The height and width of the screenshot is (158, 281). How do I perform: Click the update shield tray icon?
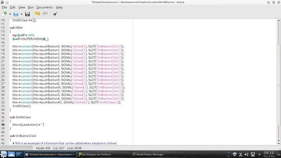pos(234,154)
